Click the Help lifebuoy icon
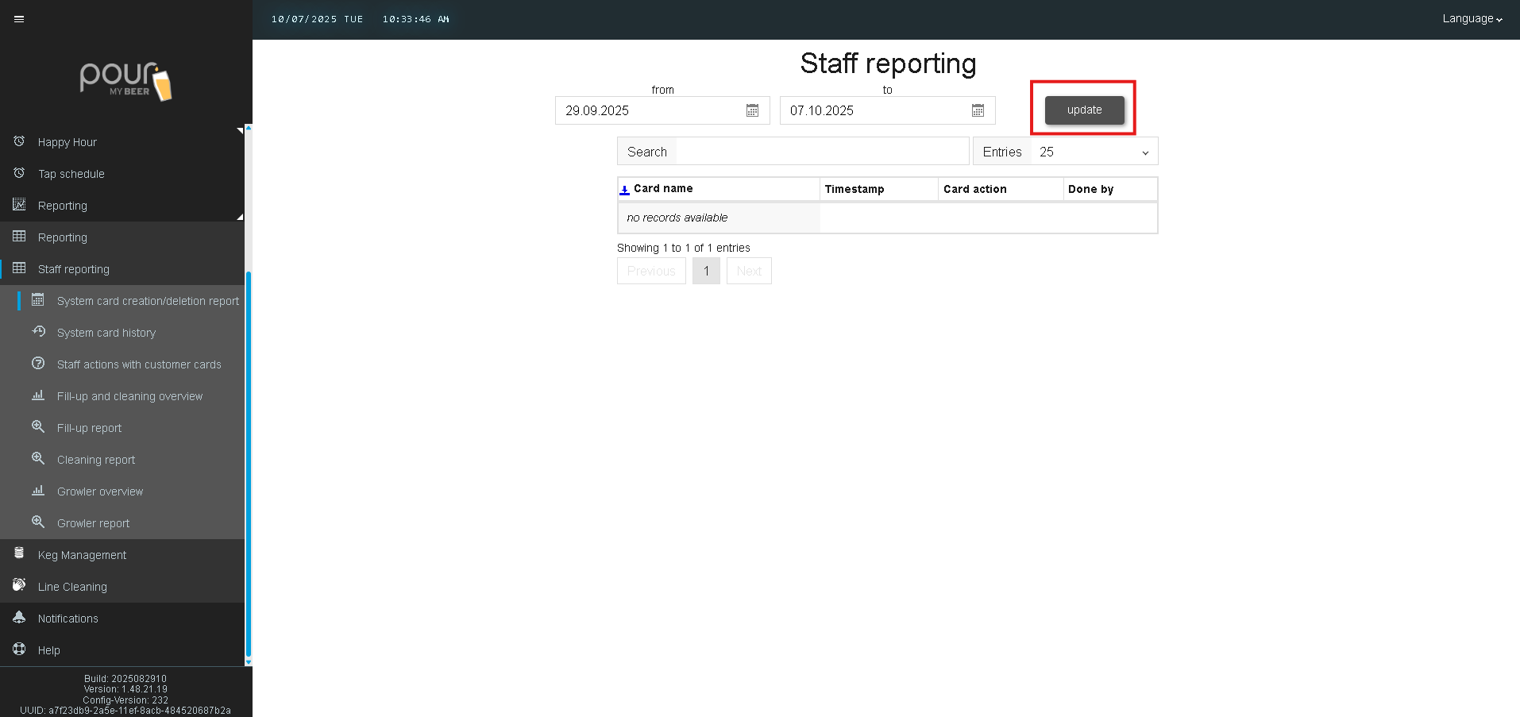The image size is (1520, 717). [19, 650]
